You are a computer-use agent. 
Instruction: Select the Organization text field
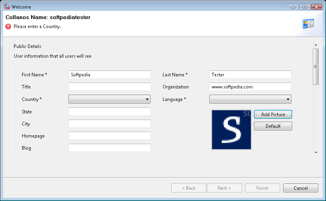250,86
